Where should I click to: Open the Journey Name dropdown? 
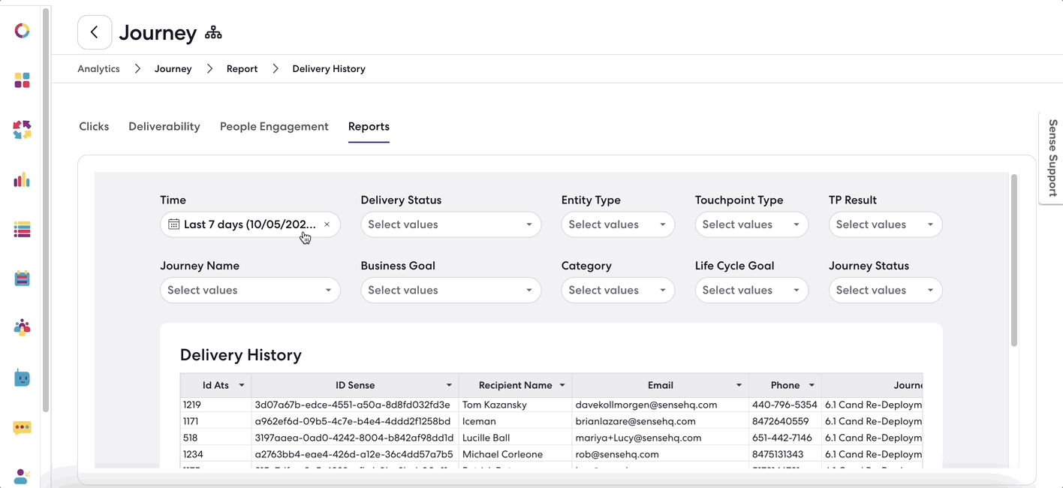pyautogui.click(x=250, y=290)
